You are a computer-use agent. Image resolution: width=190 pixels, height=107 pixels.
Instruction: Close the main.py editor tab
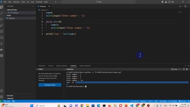tap(49, 6)
